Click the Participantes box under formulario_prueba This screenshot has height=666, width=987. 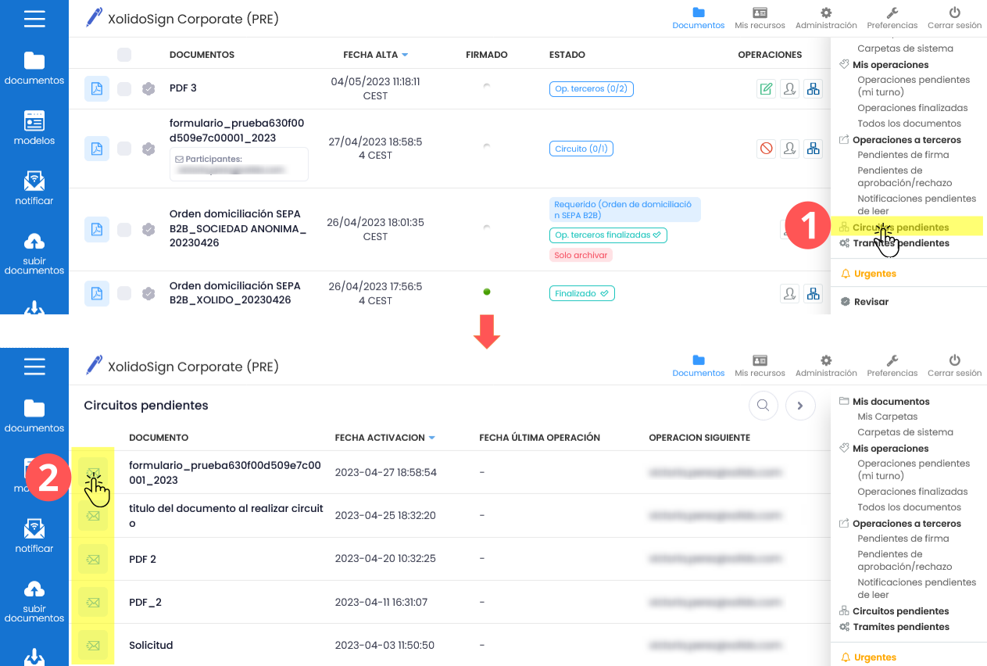click(x=239, y=164)
